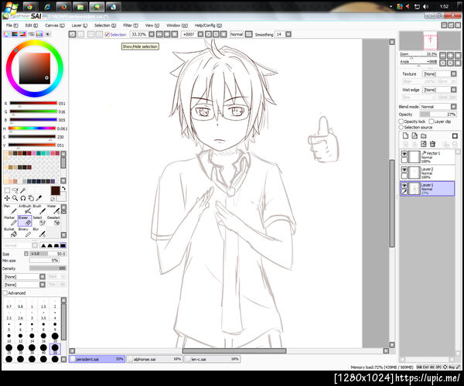Check the Advanced brush settings box
This screenshot has width=464, height=386.
5,293
